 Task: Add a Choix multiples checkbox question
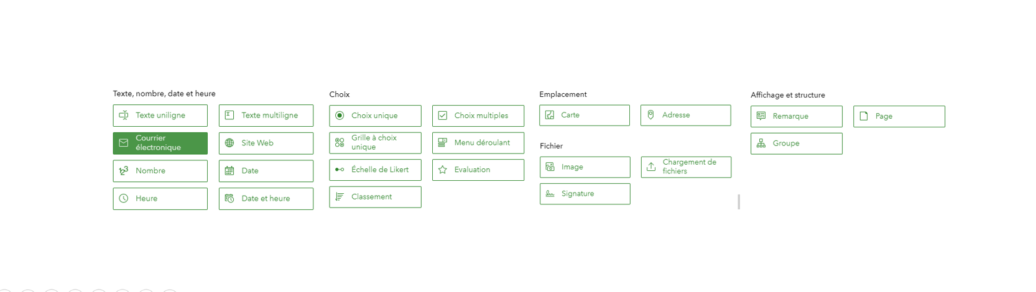tap(478, 116)
